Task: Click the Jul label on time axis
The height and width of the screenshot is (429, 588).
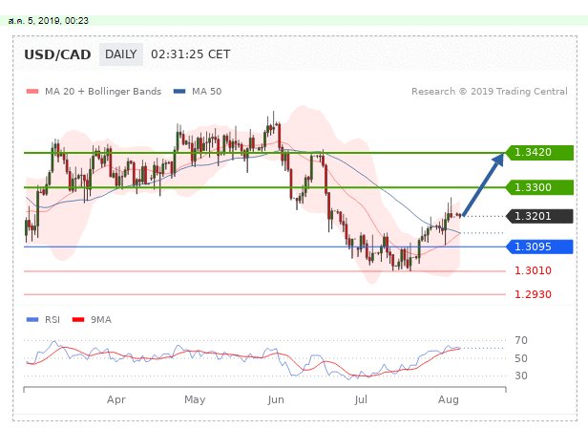Action: pyautogui.click(x=361, y=399)
